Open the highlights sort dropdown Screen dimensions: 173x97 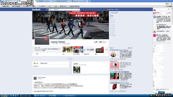pos(71,59)
